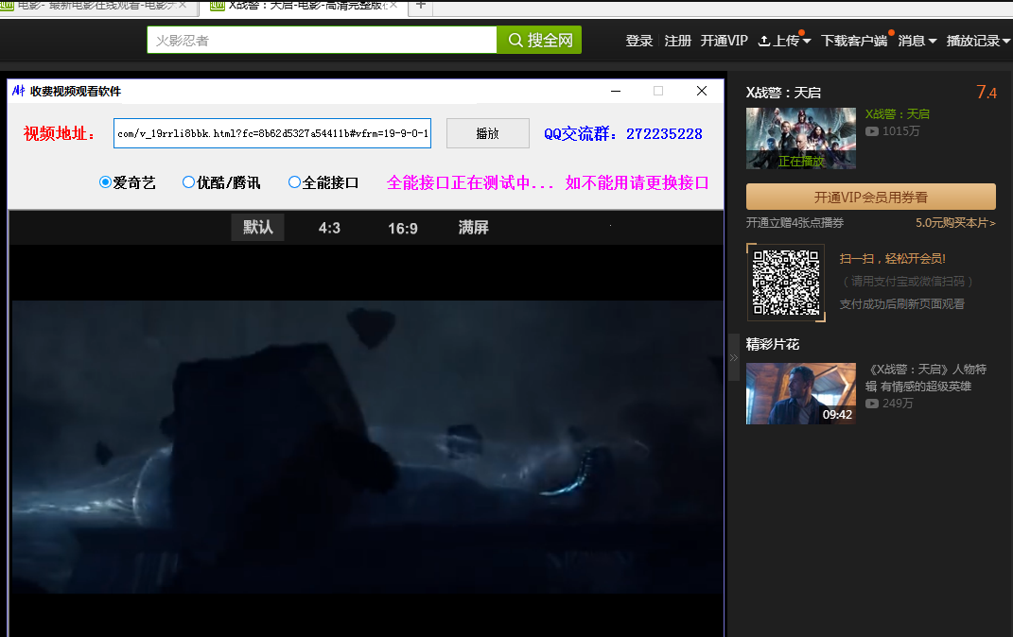
Task: Collapse the right sidebar with the double arrow
Action: point(733,357)
